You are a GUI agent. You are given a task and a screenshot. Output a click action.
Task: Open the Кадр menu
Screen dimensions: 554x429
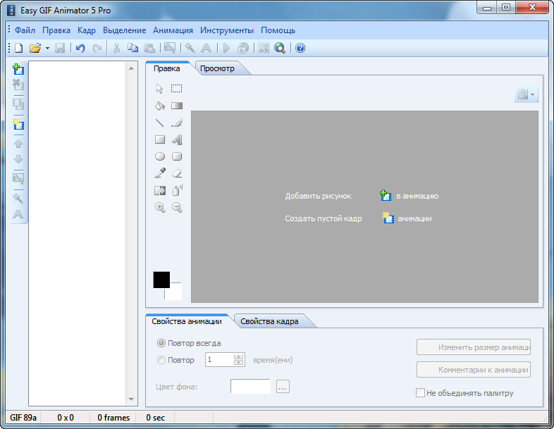(x=87, y=30)
